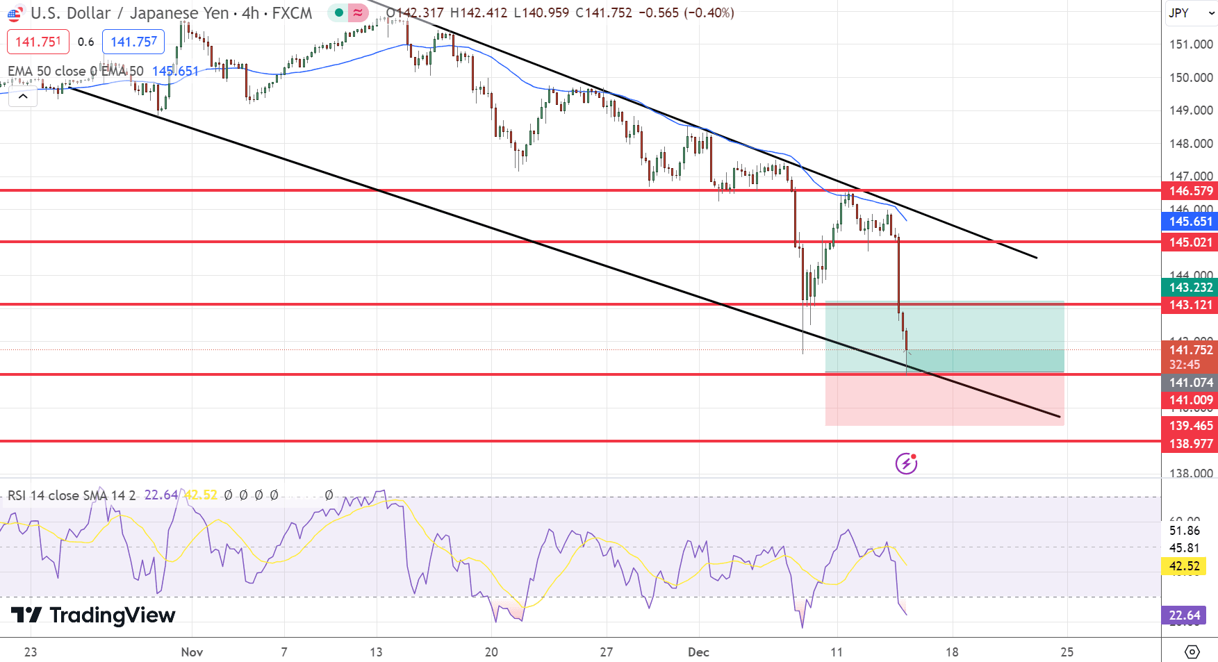Click the 27 date label on time axis
Image resolution: width=1218 pixels, height=662 pixels.
(x=607, y=652)
